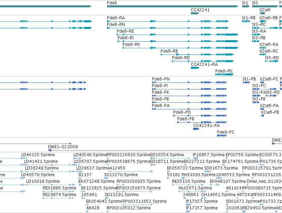The height and width of the screenshot is (213, 282).
Task: Select the Pde8-PN protein label
Action: point(161,79)
